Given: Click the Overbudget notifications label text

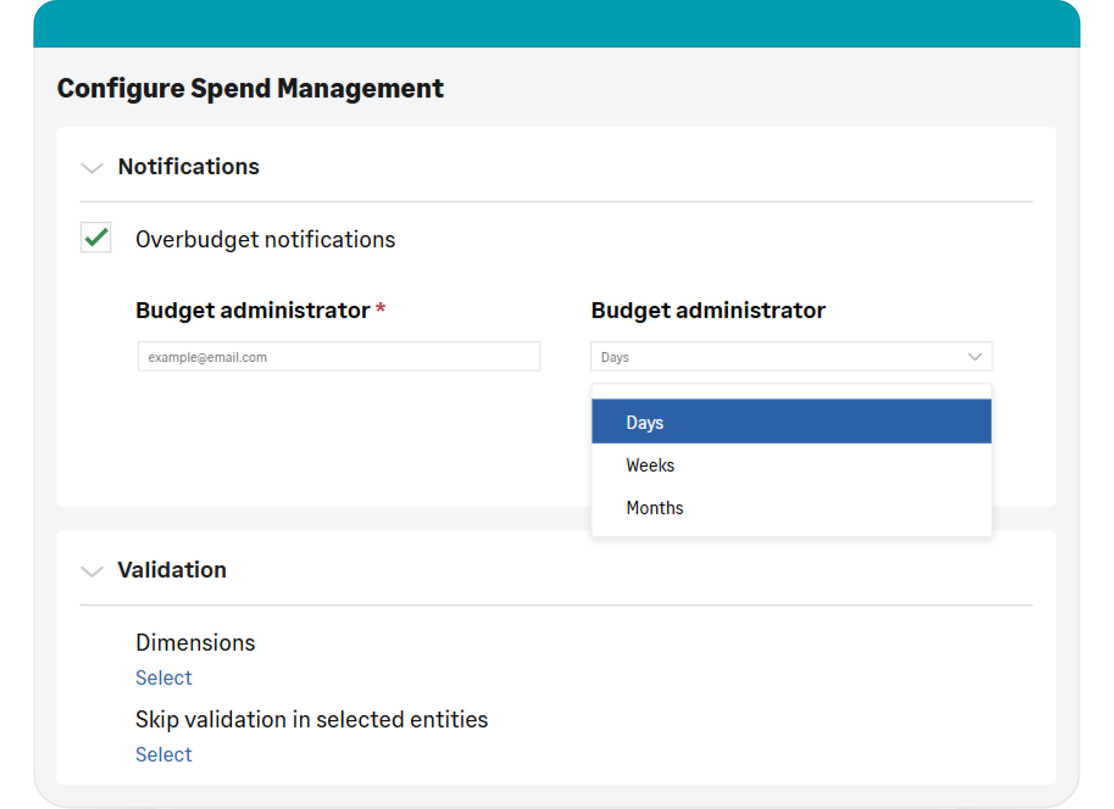Looking at the screenshot, I should pos(265,240).
